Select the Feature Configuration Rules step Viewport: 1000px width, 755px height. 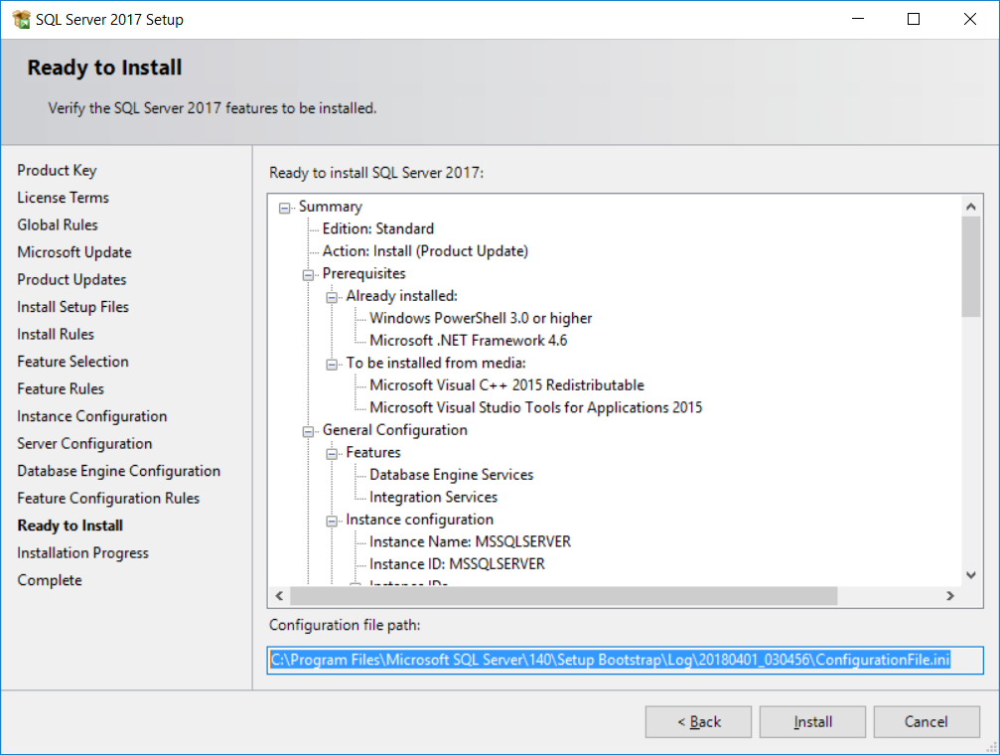tap(108, 499)
